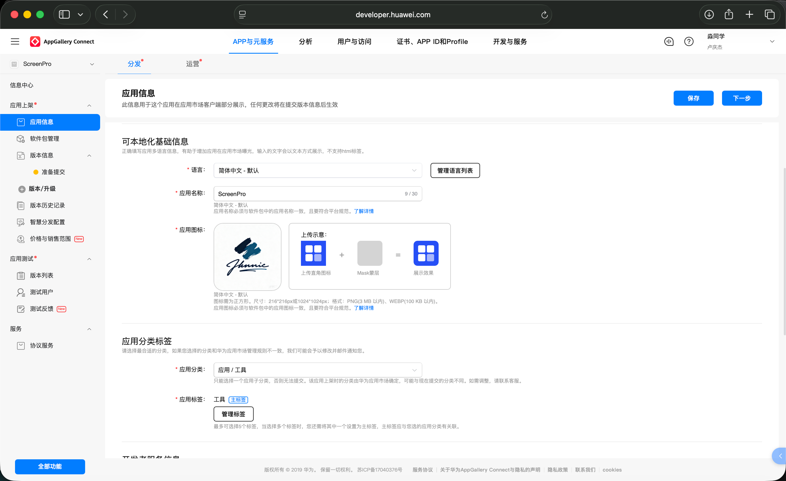Click the page vertical scrollbar
Screen dimensions: 786x481
point(784,252)
